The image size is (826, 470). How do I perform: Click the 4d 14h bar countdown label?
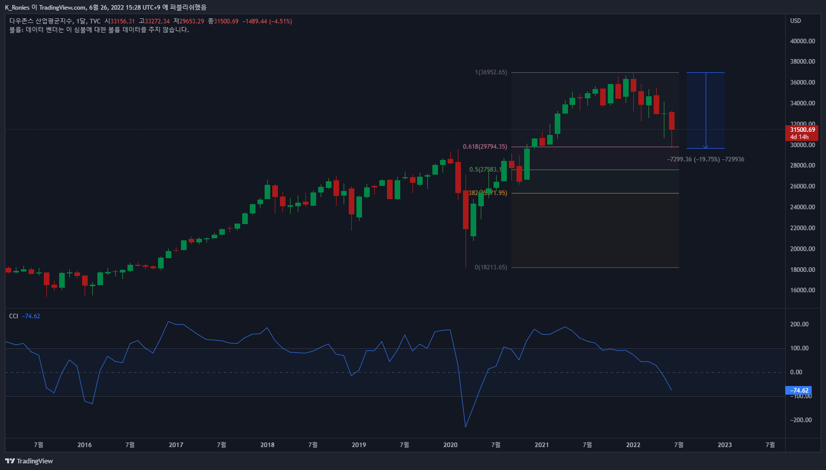click(x=799, y=137)
